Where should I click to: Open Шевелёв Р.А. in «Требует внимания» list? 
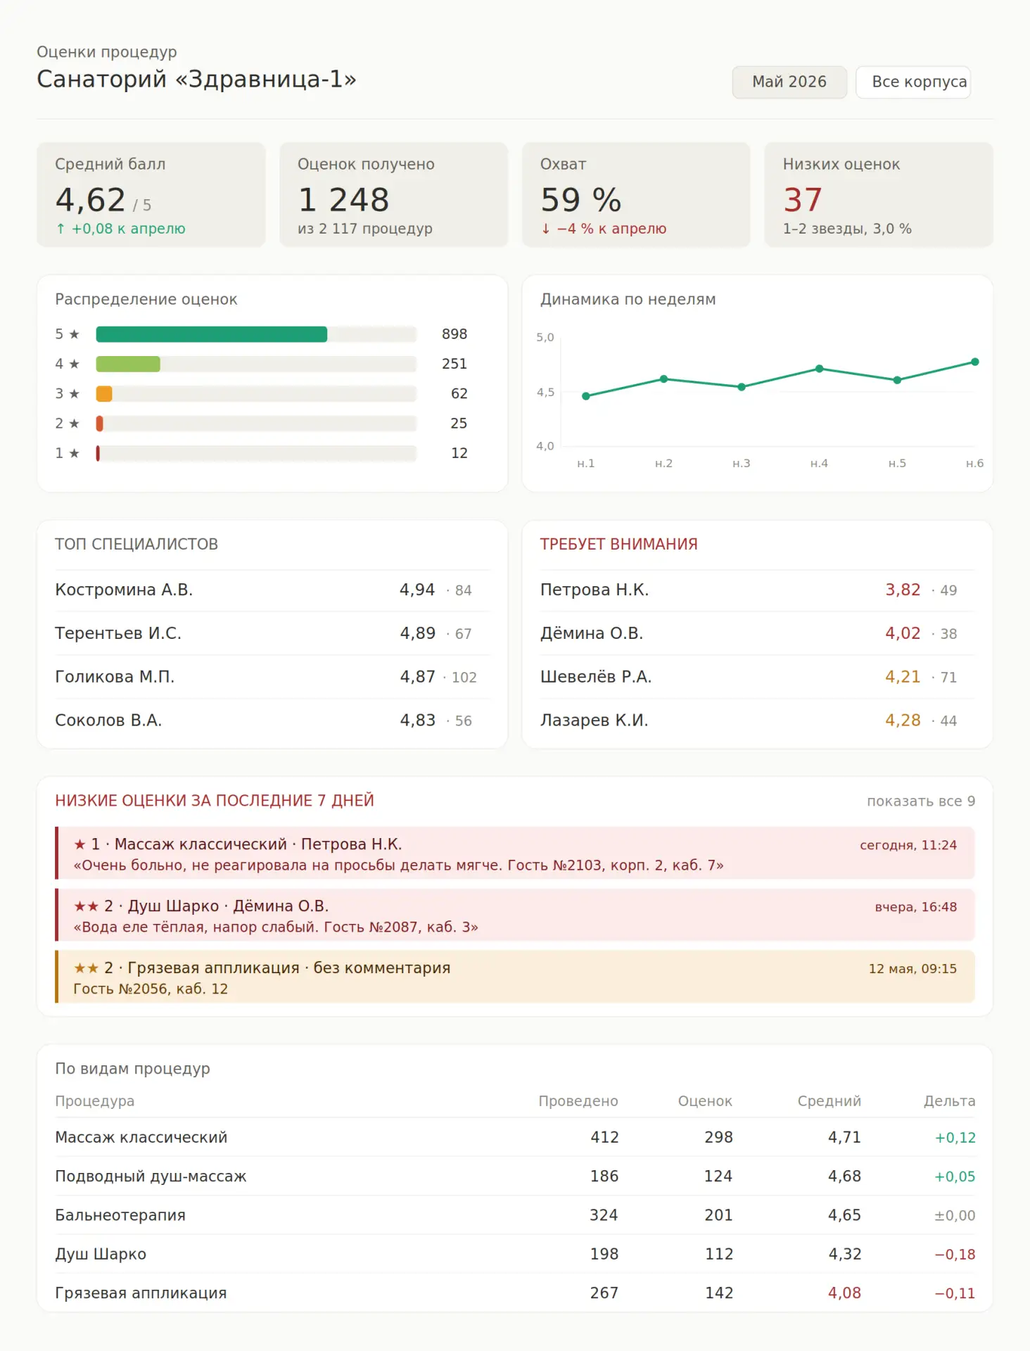click(x=758, y=678)
